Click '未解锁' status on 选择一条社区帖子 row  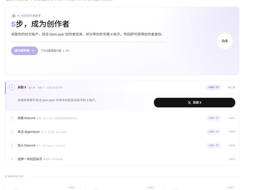tap(232, 159)
